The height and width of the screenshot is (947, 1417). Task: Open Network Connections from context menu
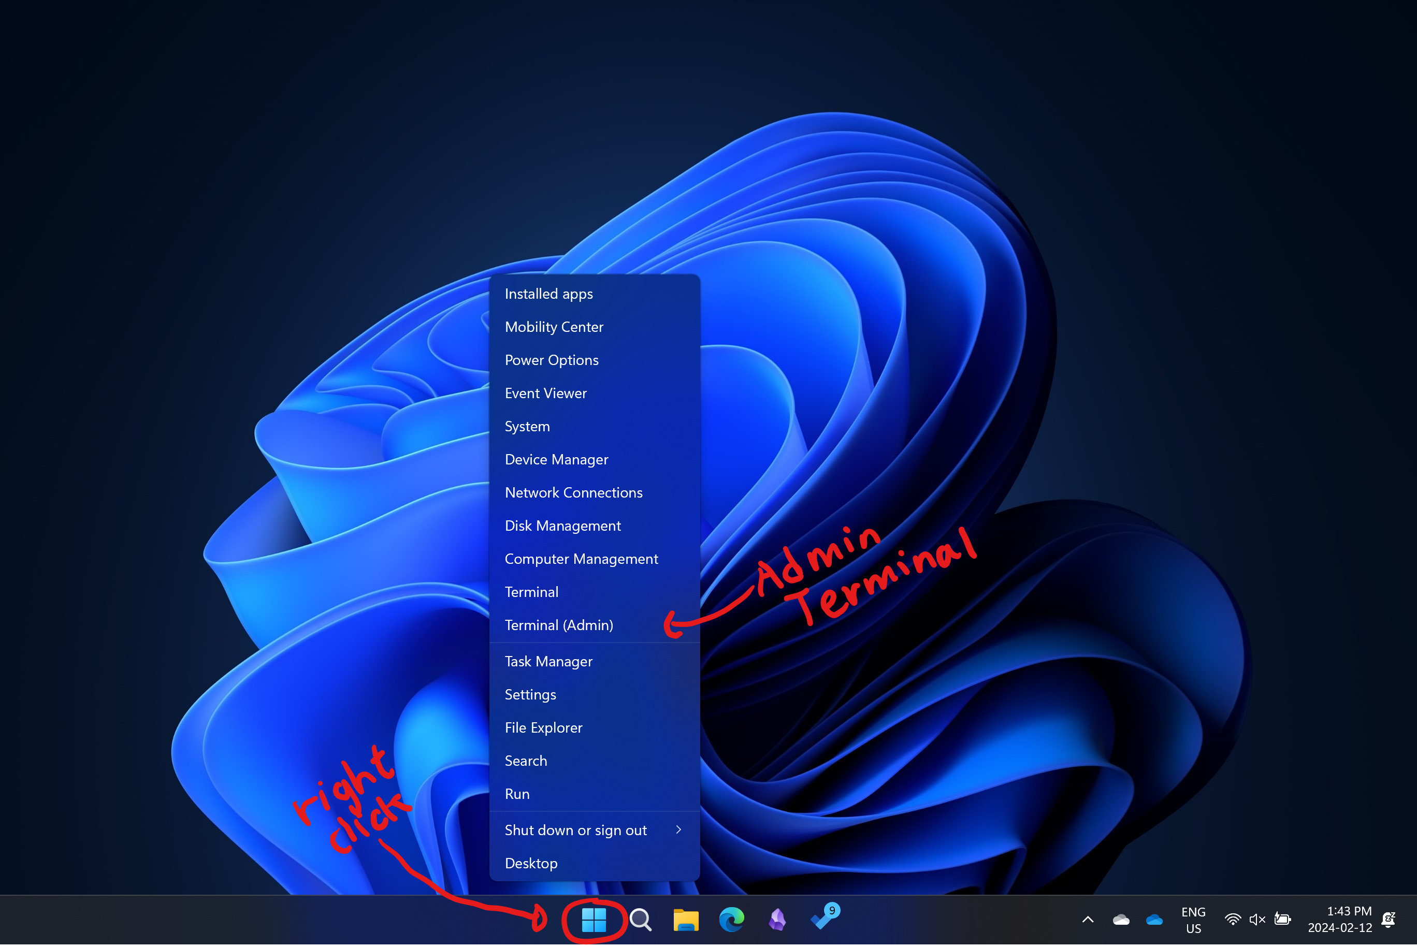[x=574, y=492]
